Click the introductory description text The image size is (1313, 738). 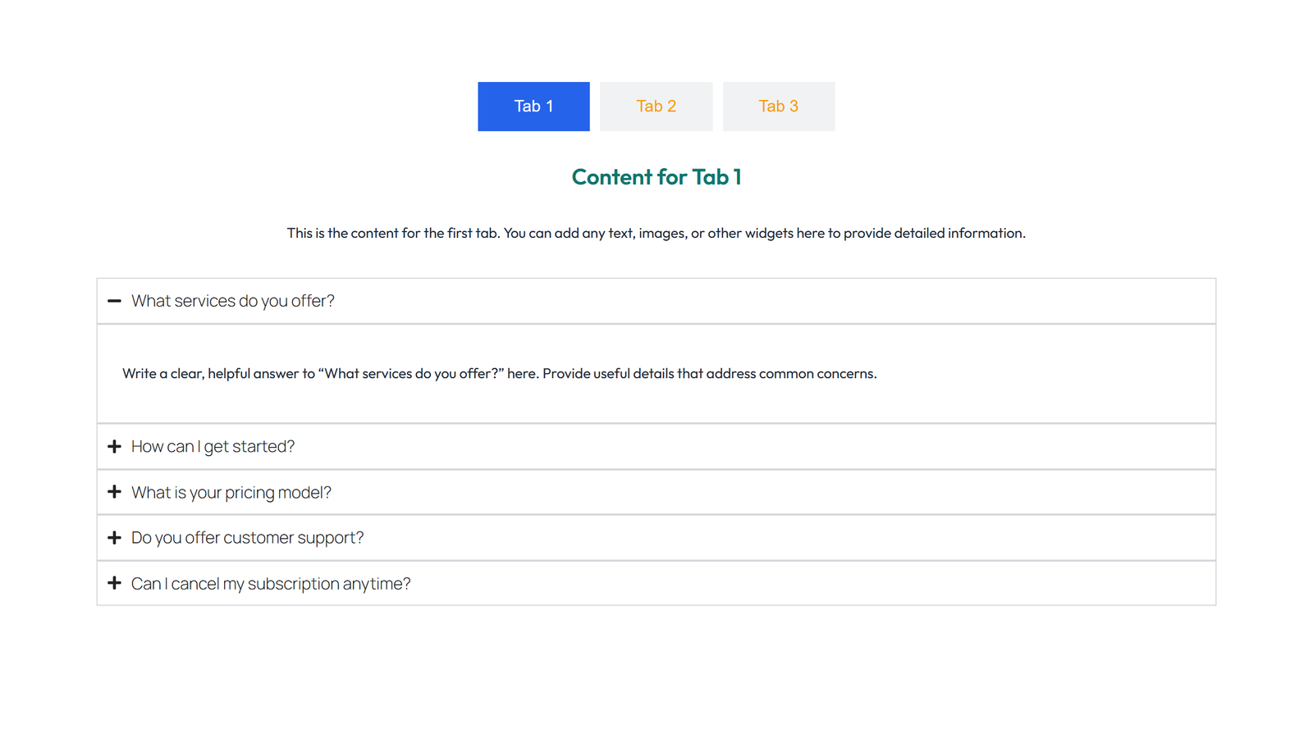(x=656, y=233)
